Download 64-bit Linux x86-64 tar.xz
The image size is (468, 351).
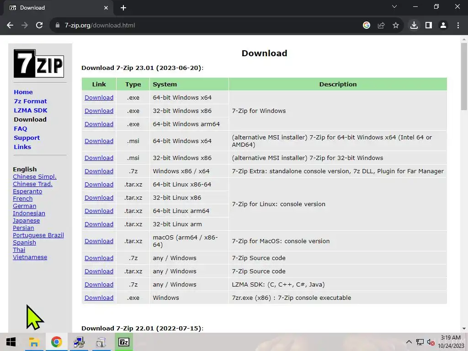coord(99,185)
